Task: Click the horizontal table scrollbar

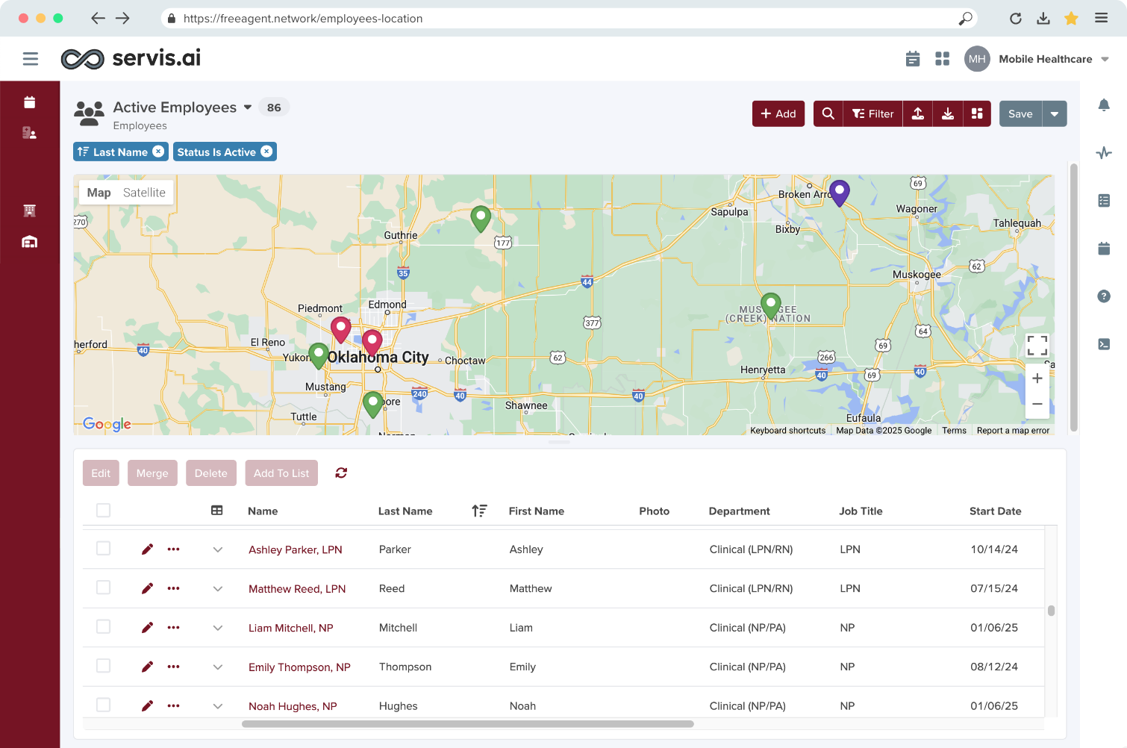Action: tap(468, 723)
